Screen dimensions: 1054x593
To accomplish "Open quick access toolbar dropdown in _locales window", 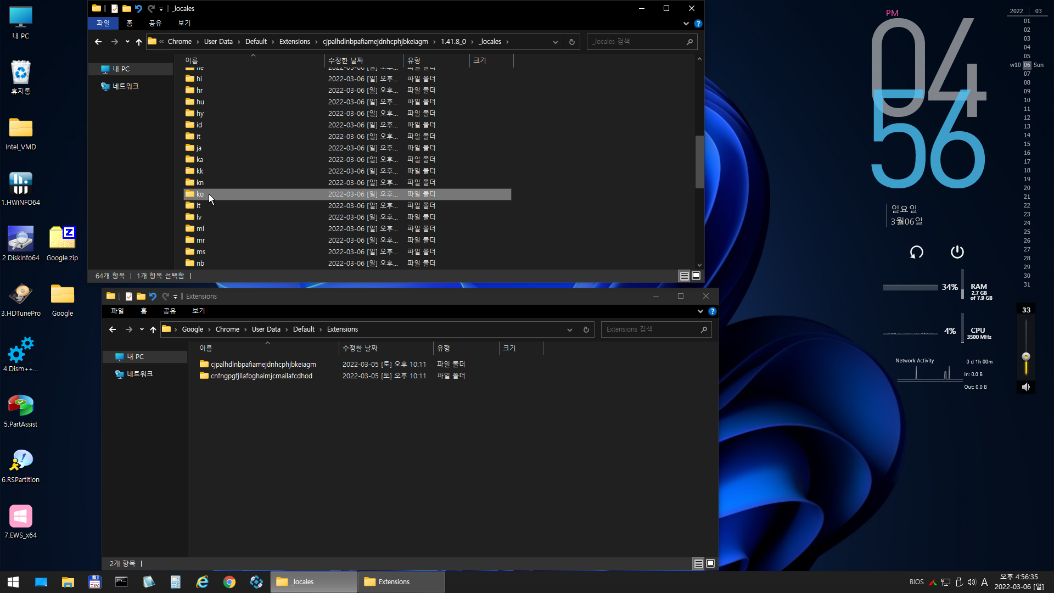I will [161, 9].
